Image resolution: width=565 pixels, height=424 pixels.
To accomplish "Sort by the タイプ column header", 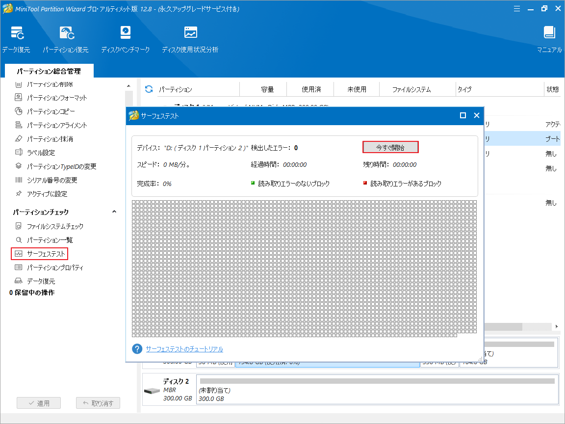I will click(x=464, y=89).
